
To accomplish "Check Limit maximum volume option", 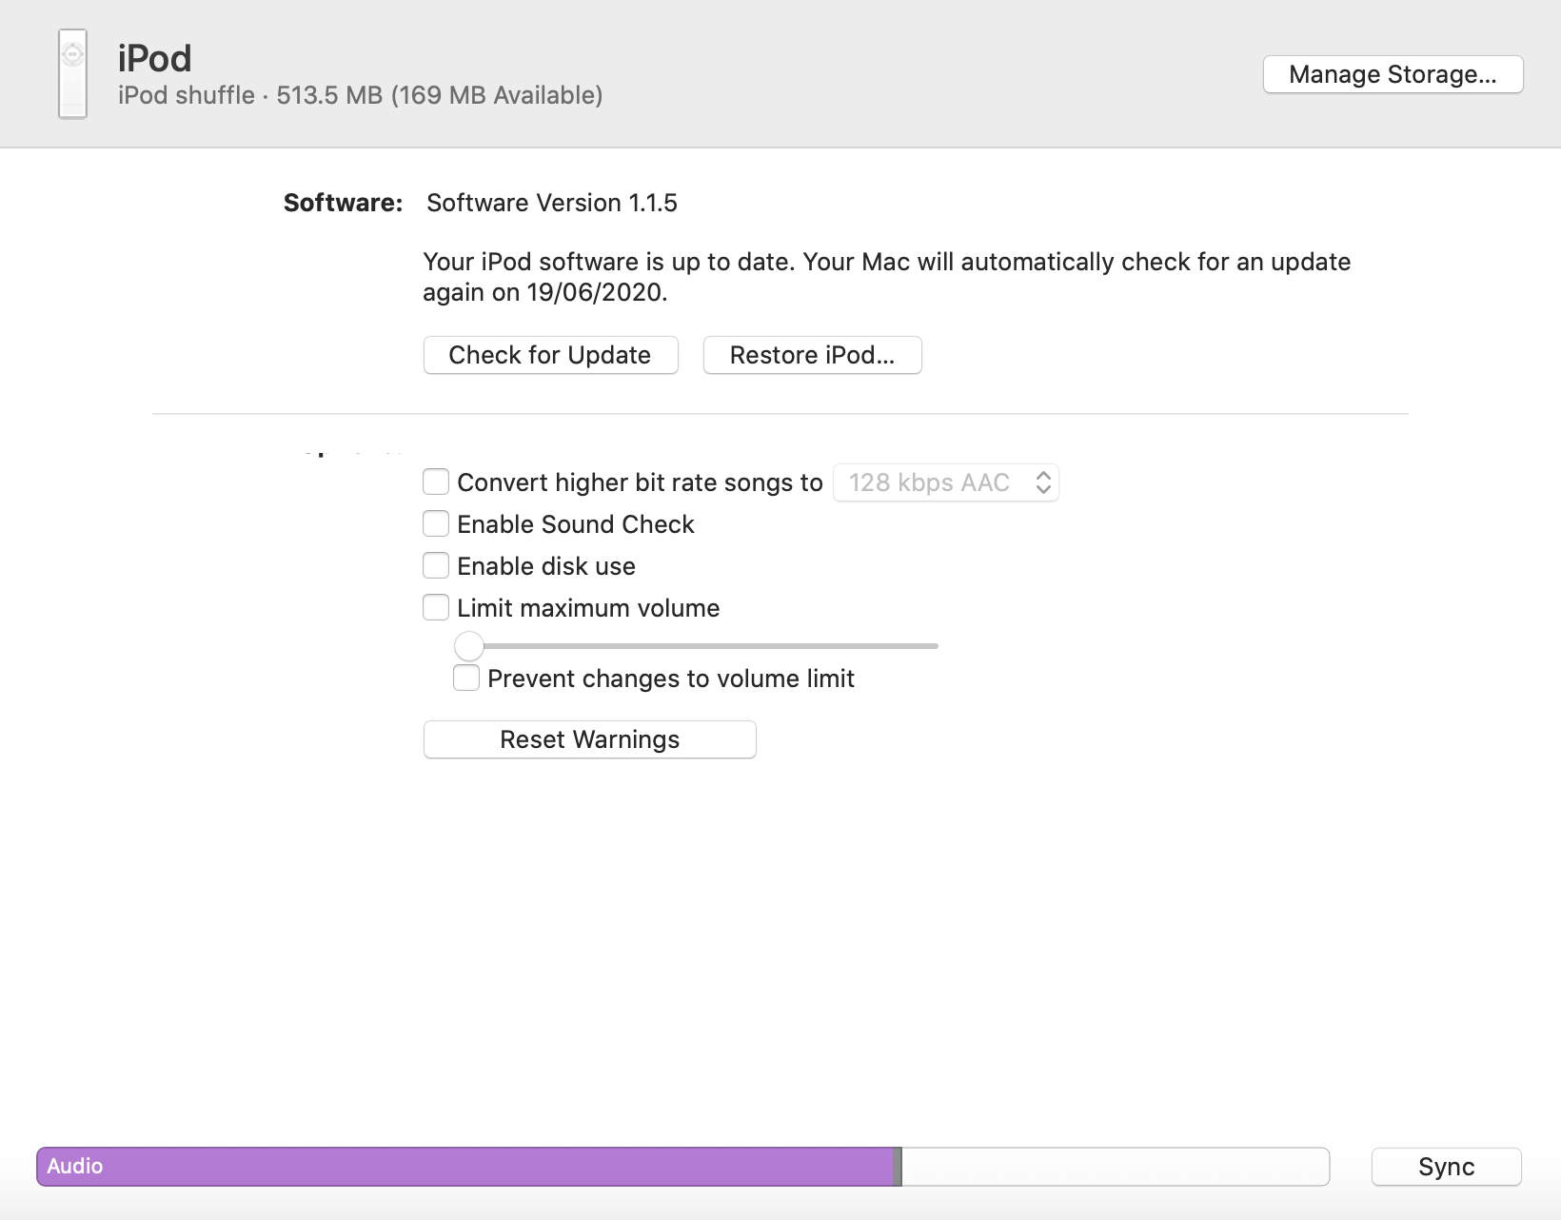I will (436, 607).
